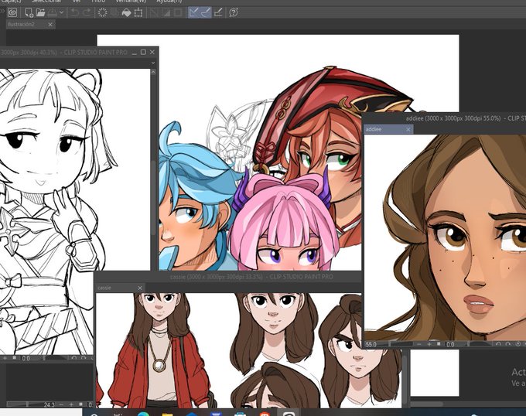Click the Fill paint bucket icon

point(126,12)
